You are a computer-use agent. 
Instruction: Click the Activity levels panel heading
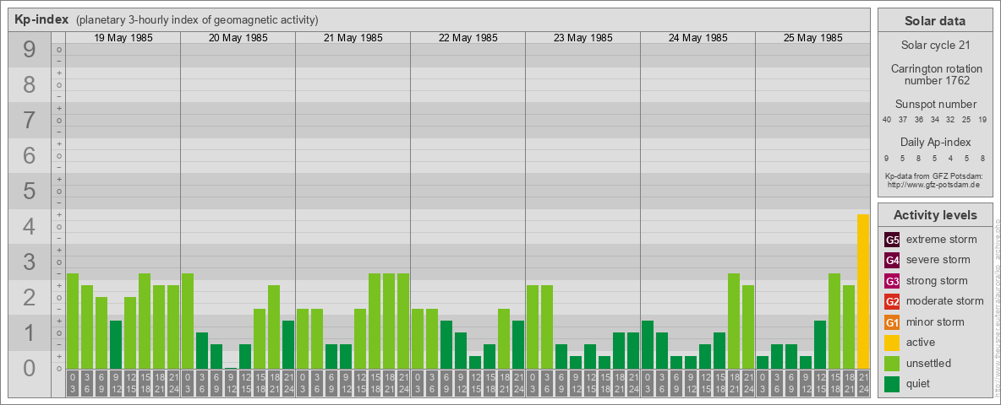935,215
